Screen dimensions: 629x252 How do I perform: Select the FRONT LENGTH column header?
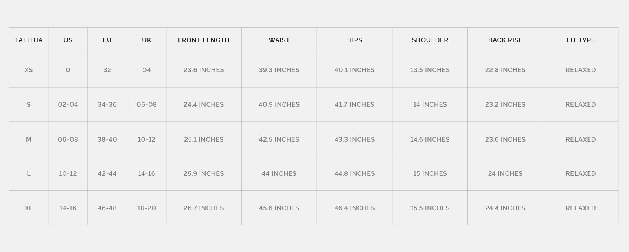pyautogui.click(x=204, y=40)
